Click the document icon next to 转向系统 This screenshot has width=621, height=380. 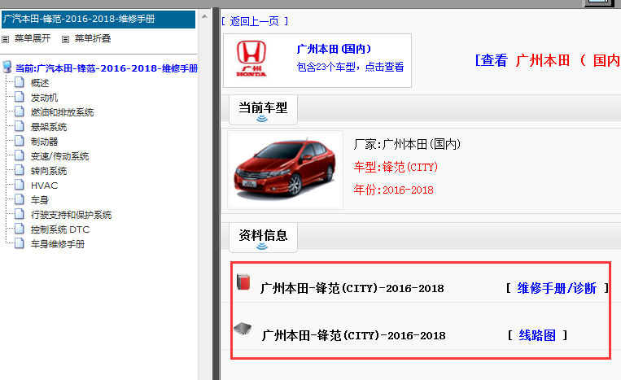tap(20, 170)
